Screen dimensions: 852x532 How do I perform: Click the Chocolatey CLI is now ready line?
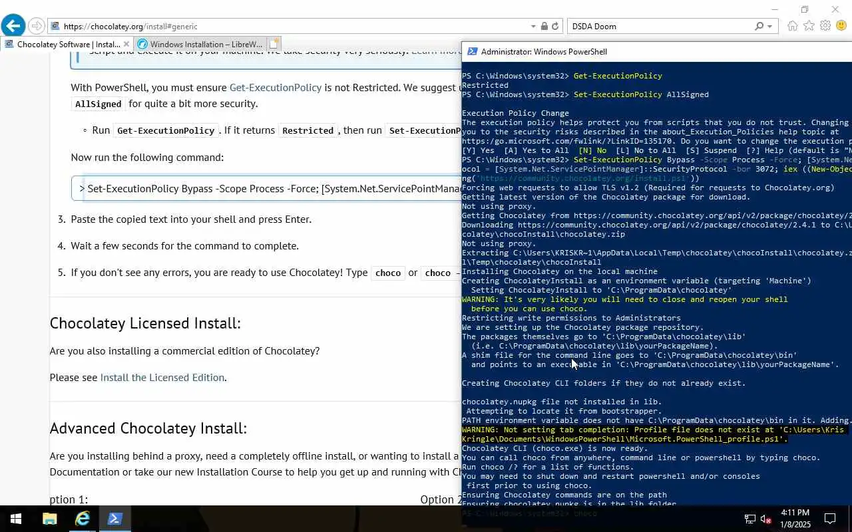click(x=554, y=449)
